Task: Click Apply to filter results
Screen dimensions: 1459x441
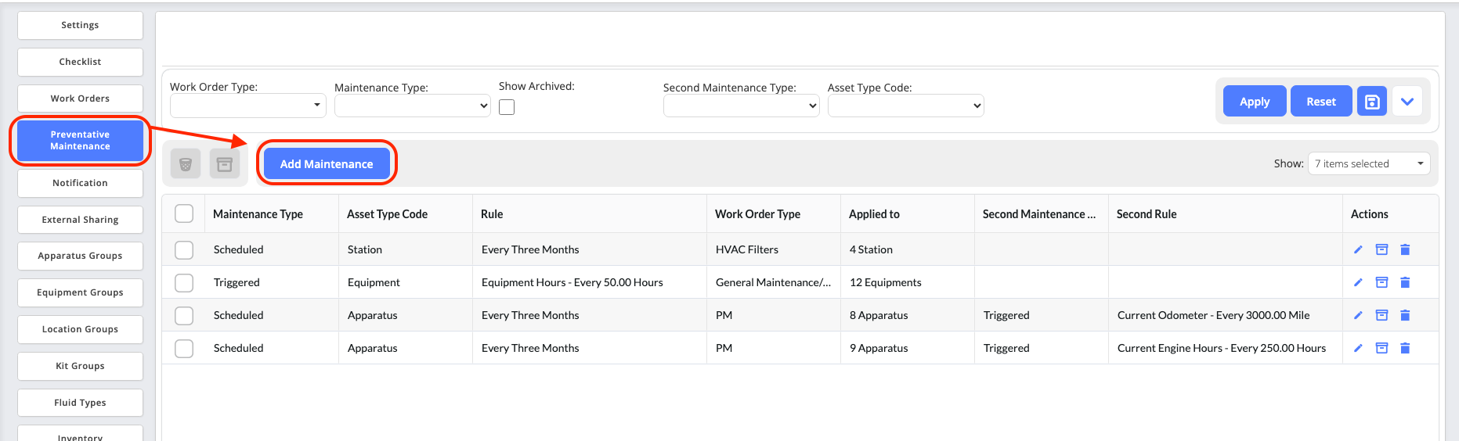Action: click(x=1254, y=102)
